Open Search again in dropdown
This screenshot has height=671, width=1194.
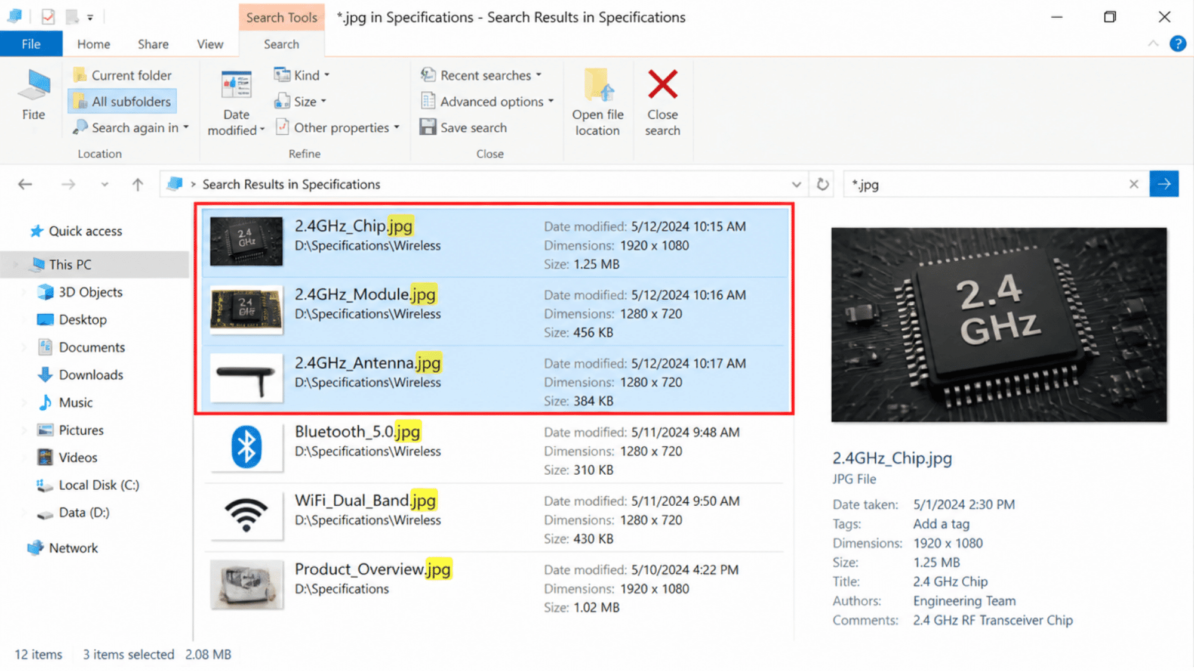130,128
